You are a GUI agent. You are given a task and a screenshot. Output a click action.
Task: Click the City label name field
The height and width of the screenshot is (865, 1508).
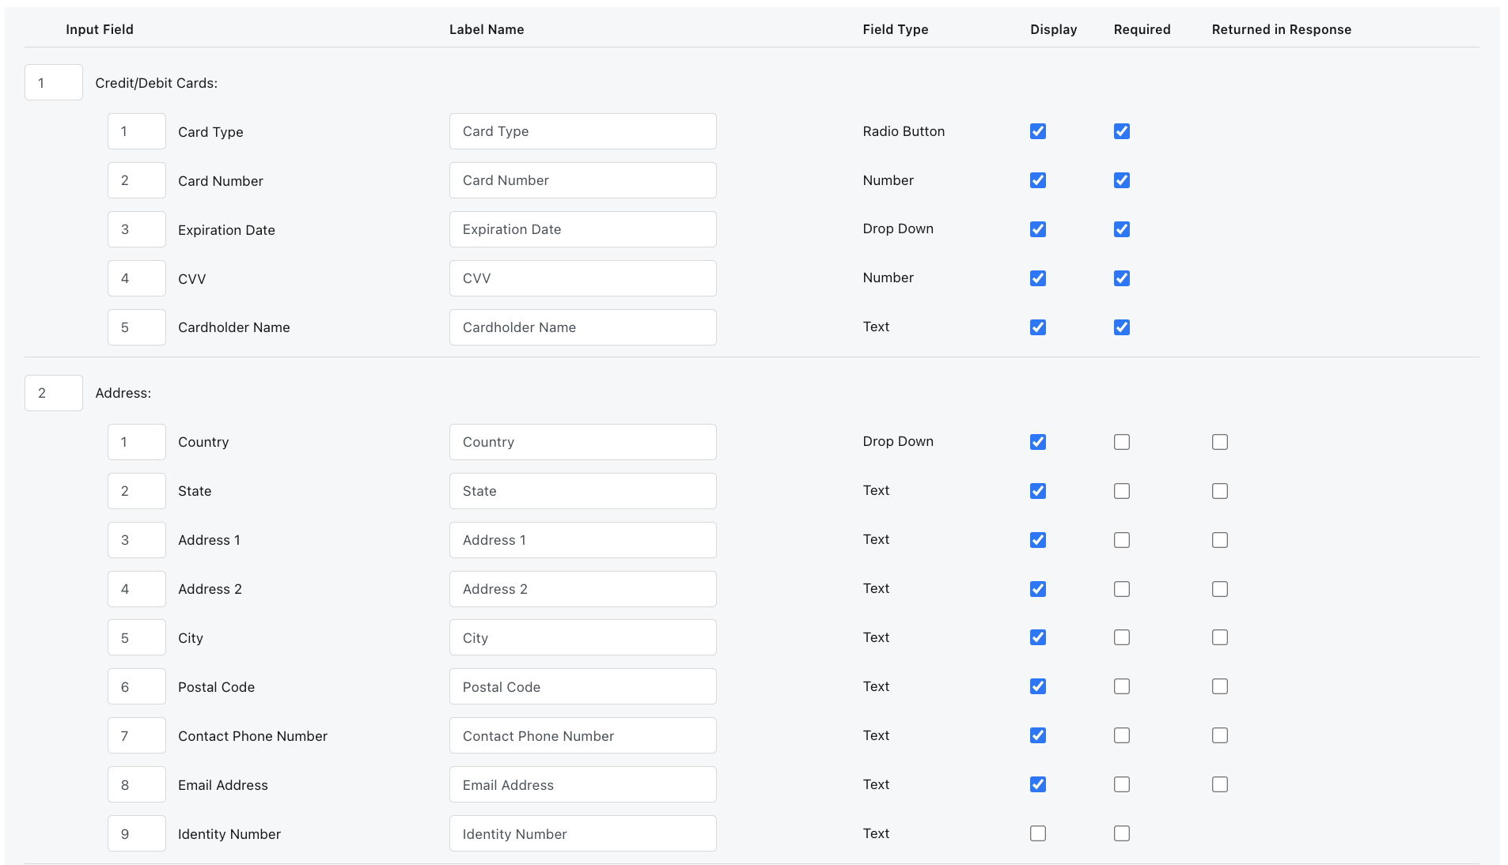point(583,637)
